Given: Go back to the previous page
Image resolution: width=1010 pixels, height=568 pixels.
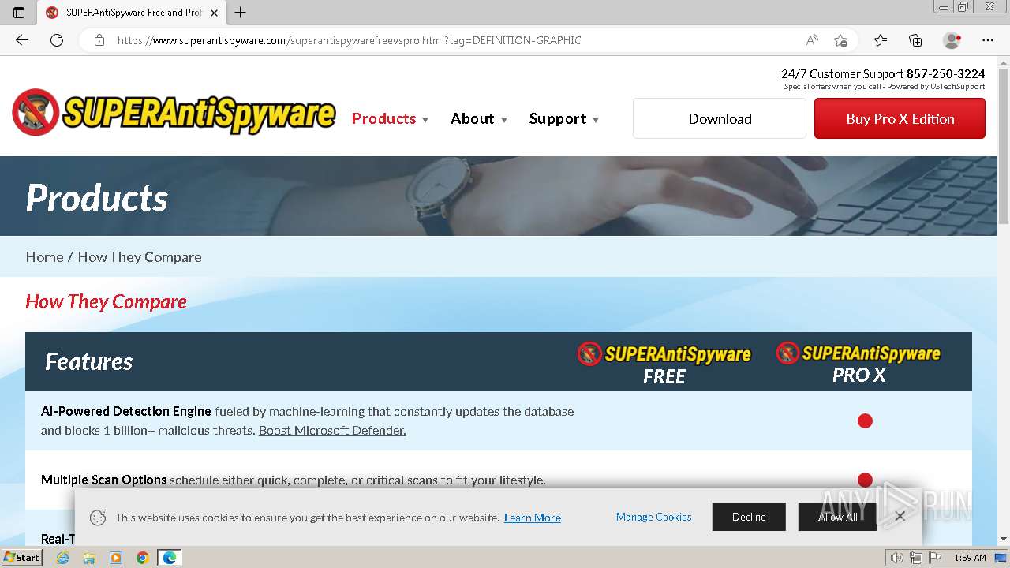Looking at the screenshot, I should (x=22, y=40).
